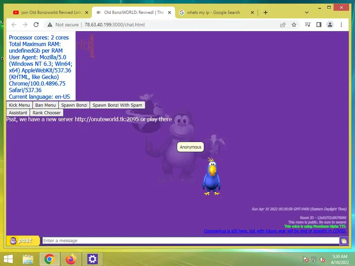
Task: Go back with the browser back arrow
Action: point(14,25)
